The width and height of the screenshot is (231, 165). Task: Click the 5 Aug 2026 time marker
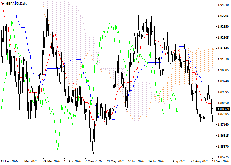[x=178, y=161]
